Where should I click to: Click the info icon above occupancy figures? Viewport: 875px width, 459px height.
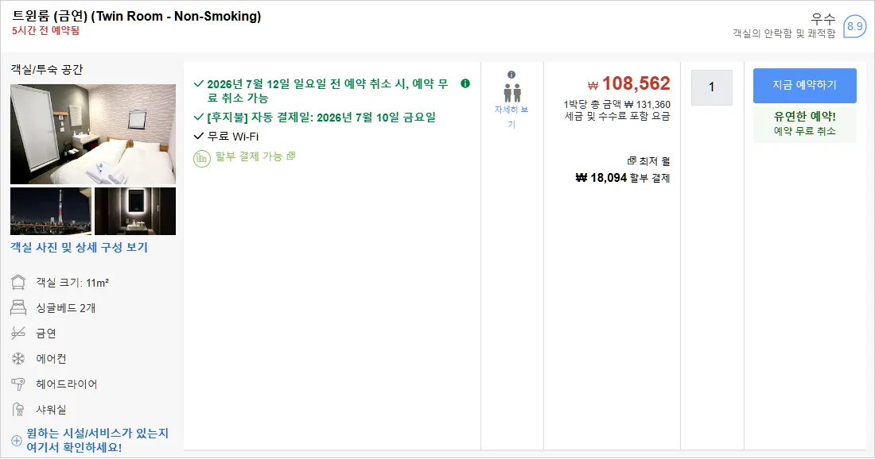click(x=511, y=75)
